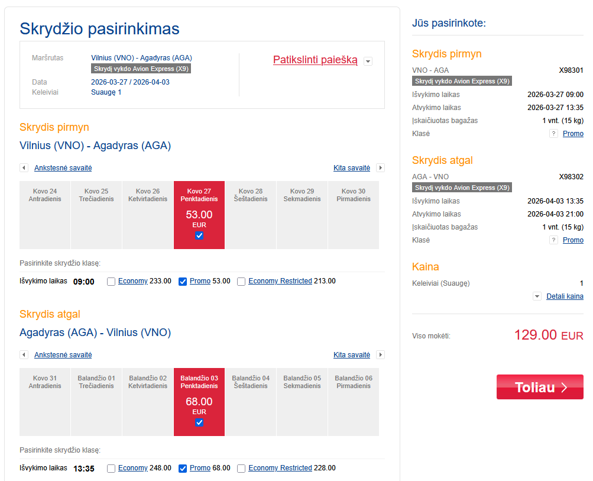Open Patikslinti paiešką link
This screenshot has height=481, width=593.
(315, 60)
